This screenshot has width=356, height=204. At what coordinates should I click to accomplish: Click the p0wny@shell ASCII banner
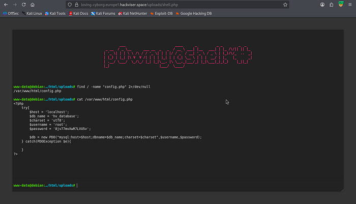(x=178, y=57)
